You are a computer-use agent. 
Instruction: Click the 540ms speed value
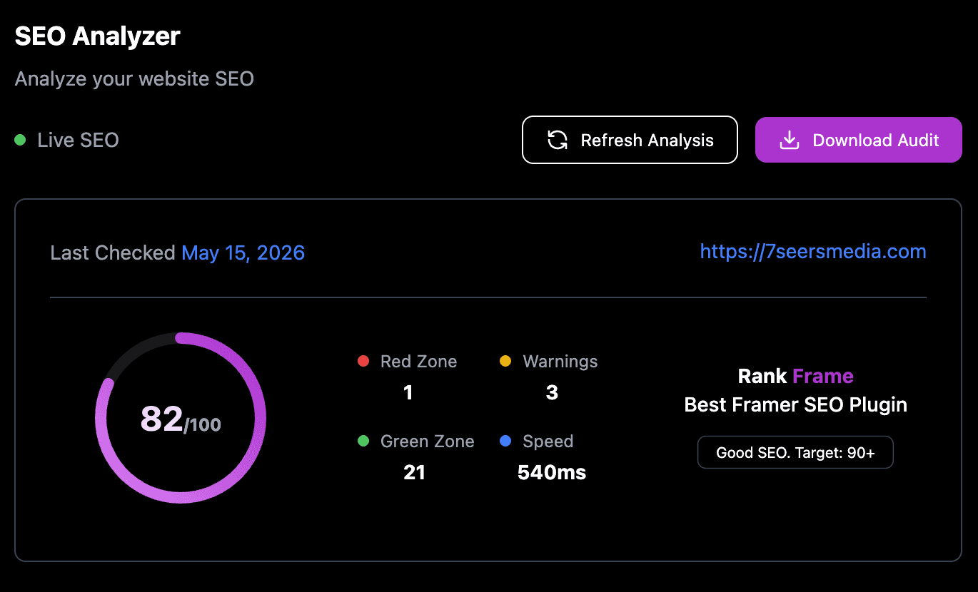tap(552, 472)
